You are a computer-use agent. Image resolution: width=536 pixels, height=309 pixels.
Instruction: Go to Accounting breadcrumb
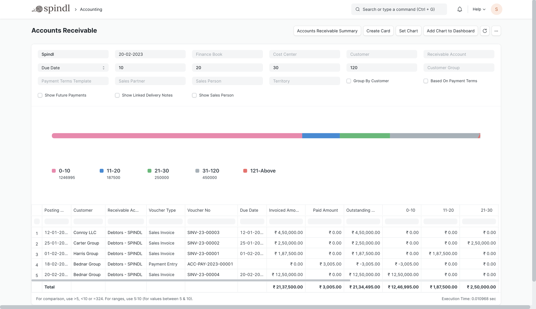click(91, 9)
